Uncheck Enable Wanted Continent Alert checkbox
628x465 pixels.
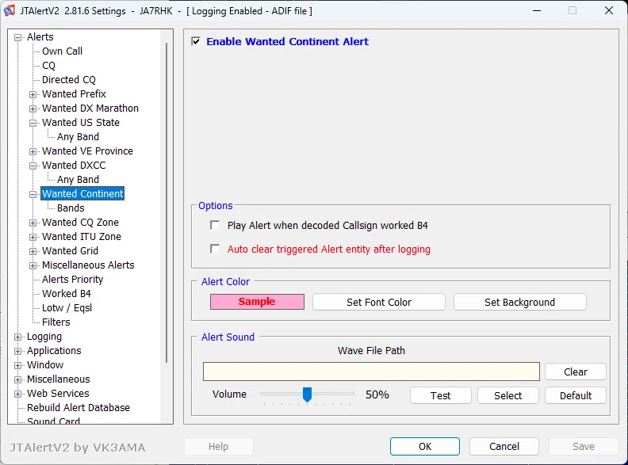point(196,42)
